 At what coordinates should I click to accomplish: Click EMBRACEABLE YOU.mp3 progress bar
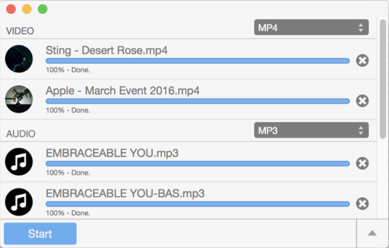(x=198, y=163)
